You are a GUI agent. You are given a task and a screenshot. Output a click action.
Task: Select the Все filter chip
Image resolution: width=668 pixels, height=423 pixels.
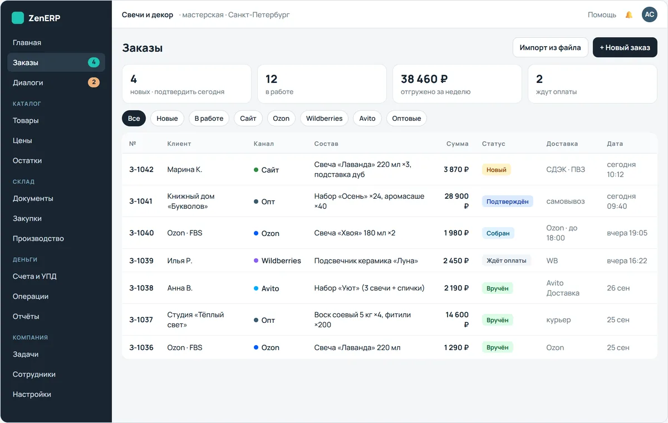point(134,118)
